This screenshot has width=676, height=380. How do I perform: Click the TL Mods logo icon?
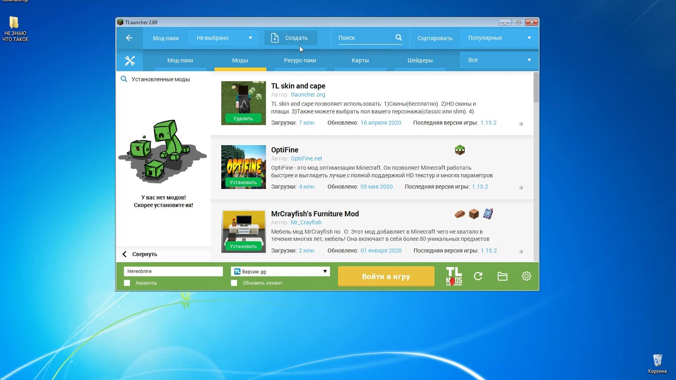point(454,276)
